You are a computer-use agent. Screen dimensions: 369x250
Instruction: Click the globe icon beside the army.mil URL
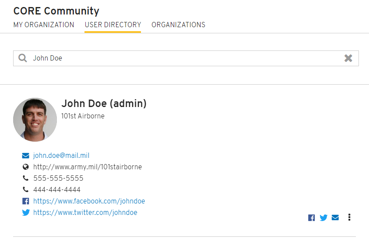(25, 167)
